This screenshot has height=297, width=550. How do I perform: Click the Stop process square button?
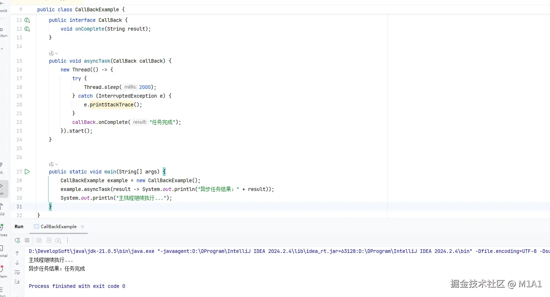(x=27, y=240)
